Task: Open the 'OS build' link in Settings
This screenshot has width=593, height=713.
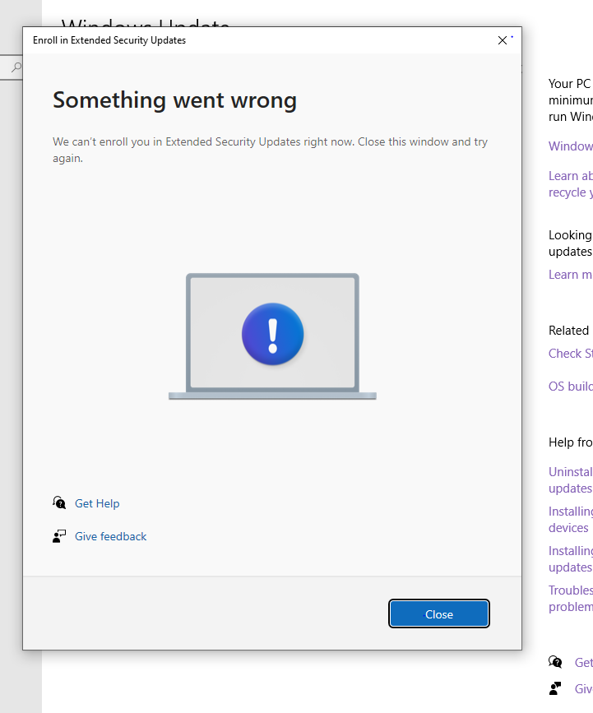Action: pos(570,386)
